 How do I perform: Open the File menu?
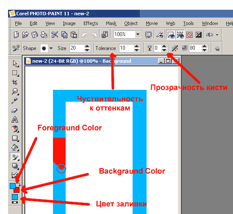[18, 23]
